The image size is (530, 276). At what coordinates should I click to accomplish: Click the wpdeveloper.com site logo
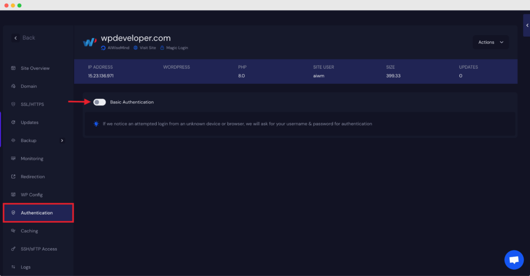[90, 42]
